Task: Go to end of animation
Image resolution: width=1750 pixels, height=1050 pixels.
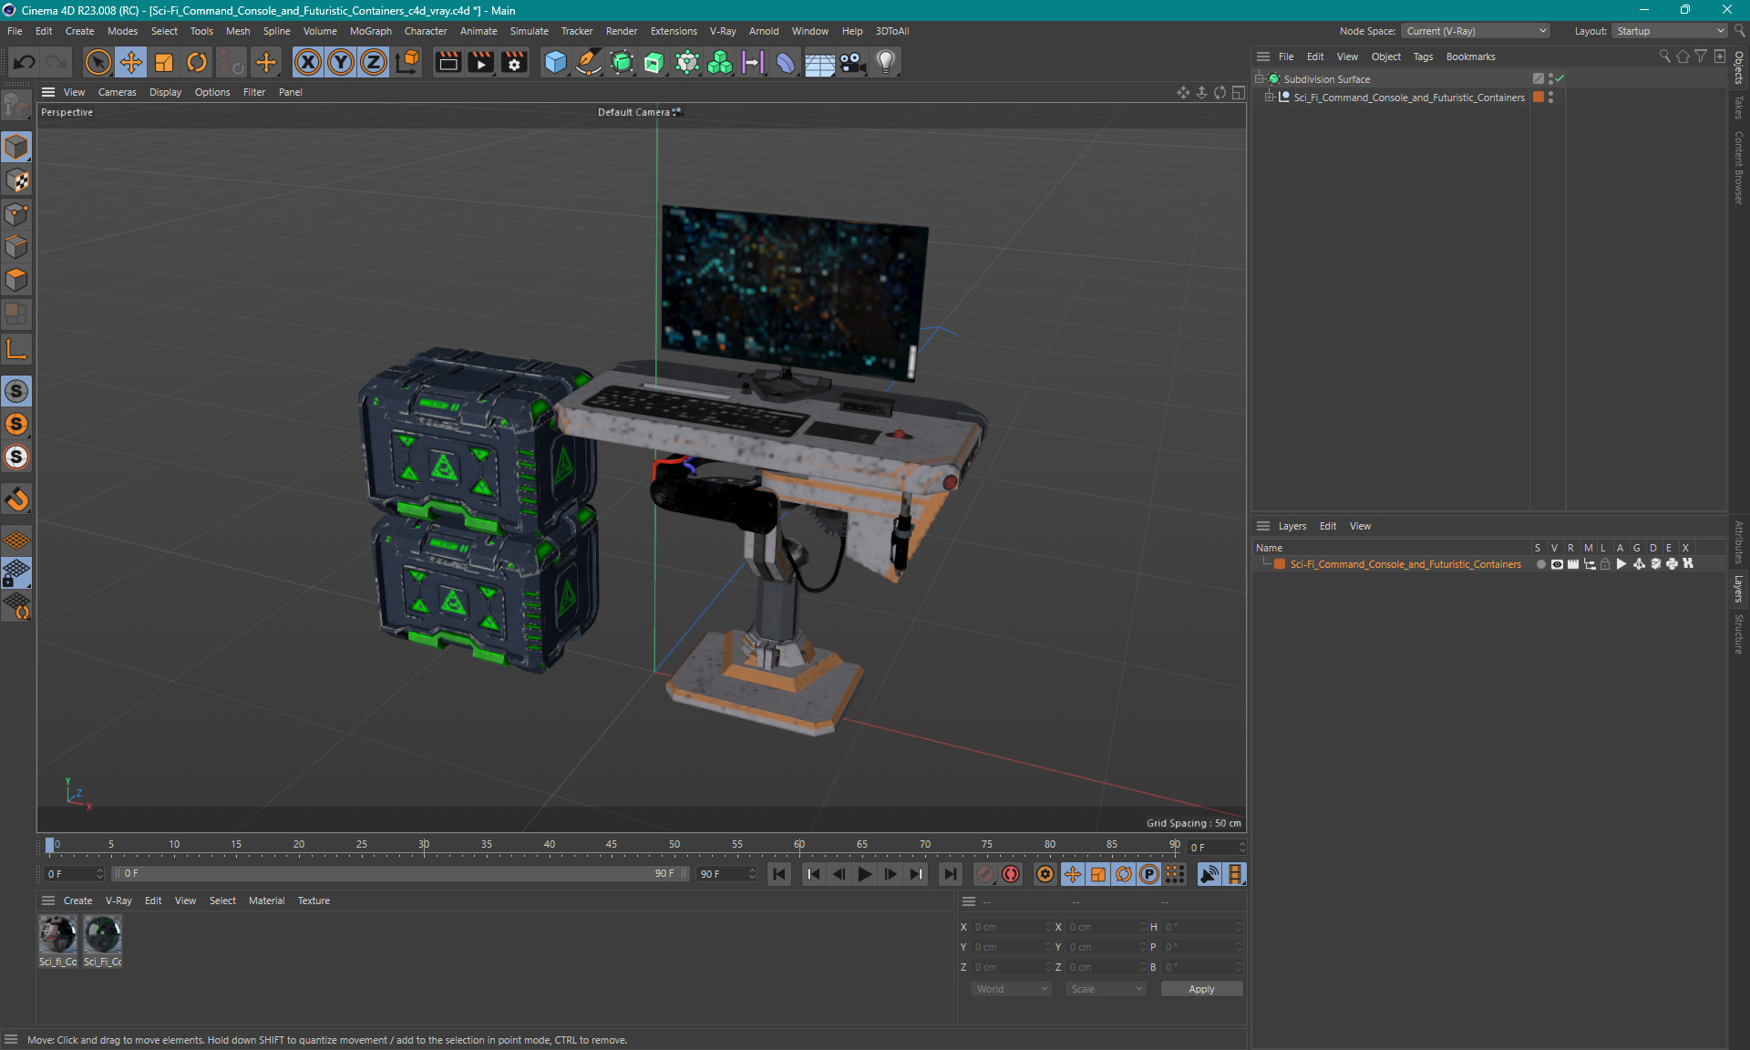Action: tap(950, 874)
